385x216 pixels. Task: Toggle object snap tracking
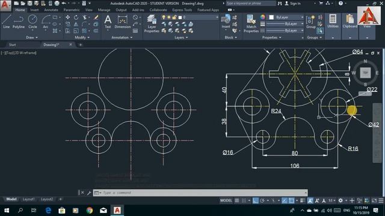point(285,200)
